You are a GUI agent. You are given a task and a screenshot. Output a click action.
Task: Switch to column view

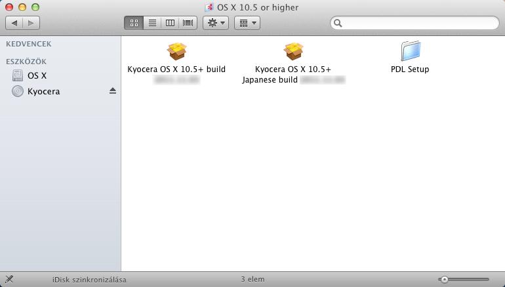[x=170, y=23]
